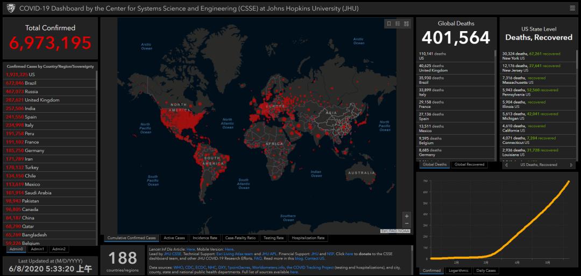Open the ECDC data source link
This screenshot has width=581, height=276.
click(202, 267)
